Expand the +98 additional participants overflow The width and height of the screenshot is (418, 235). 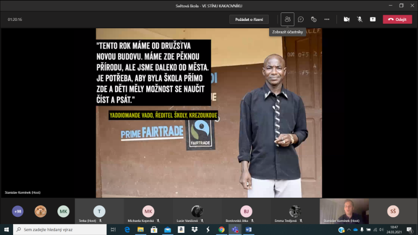pyautogui.click(x=18, y=211)
